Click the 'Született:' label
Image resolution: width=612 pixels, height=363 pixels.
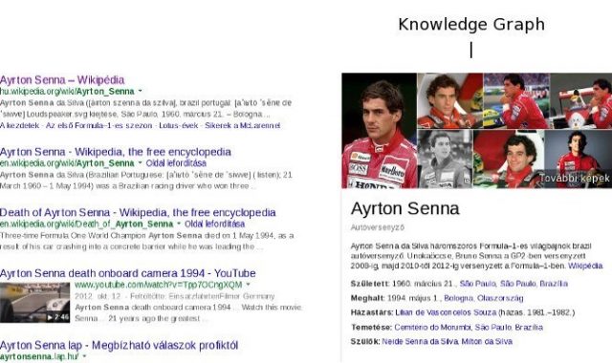[x=370, y=284]
